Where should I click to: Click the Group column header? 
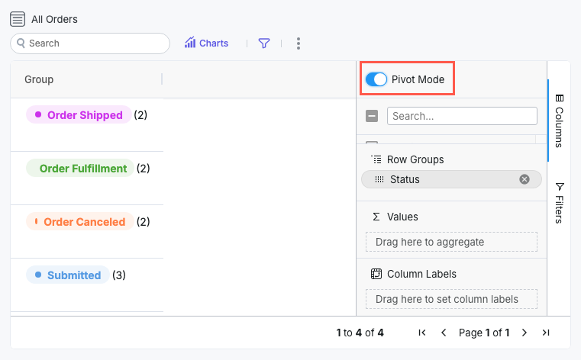tap(39, 79)
